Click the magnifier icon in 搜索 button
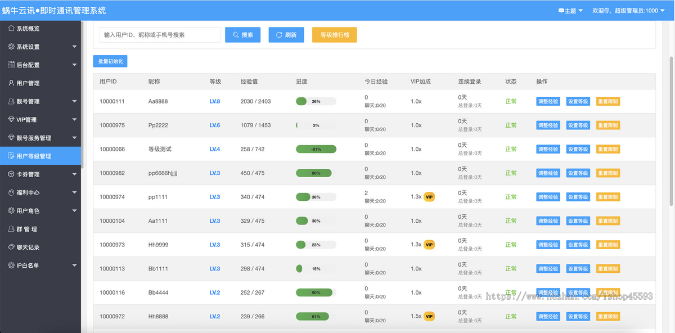The height and width of the screenshot is (333, 675). tap(236, 35)
